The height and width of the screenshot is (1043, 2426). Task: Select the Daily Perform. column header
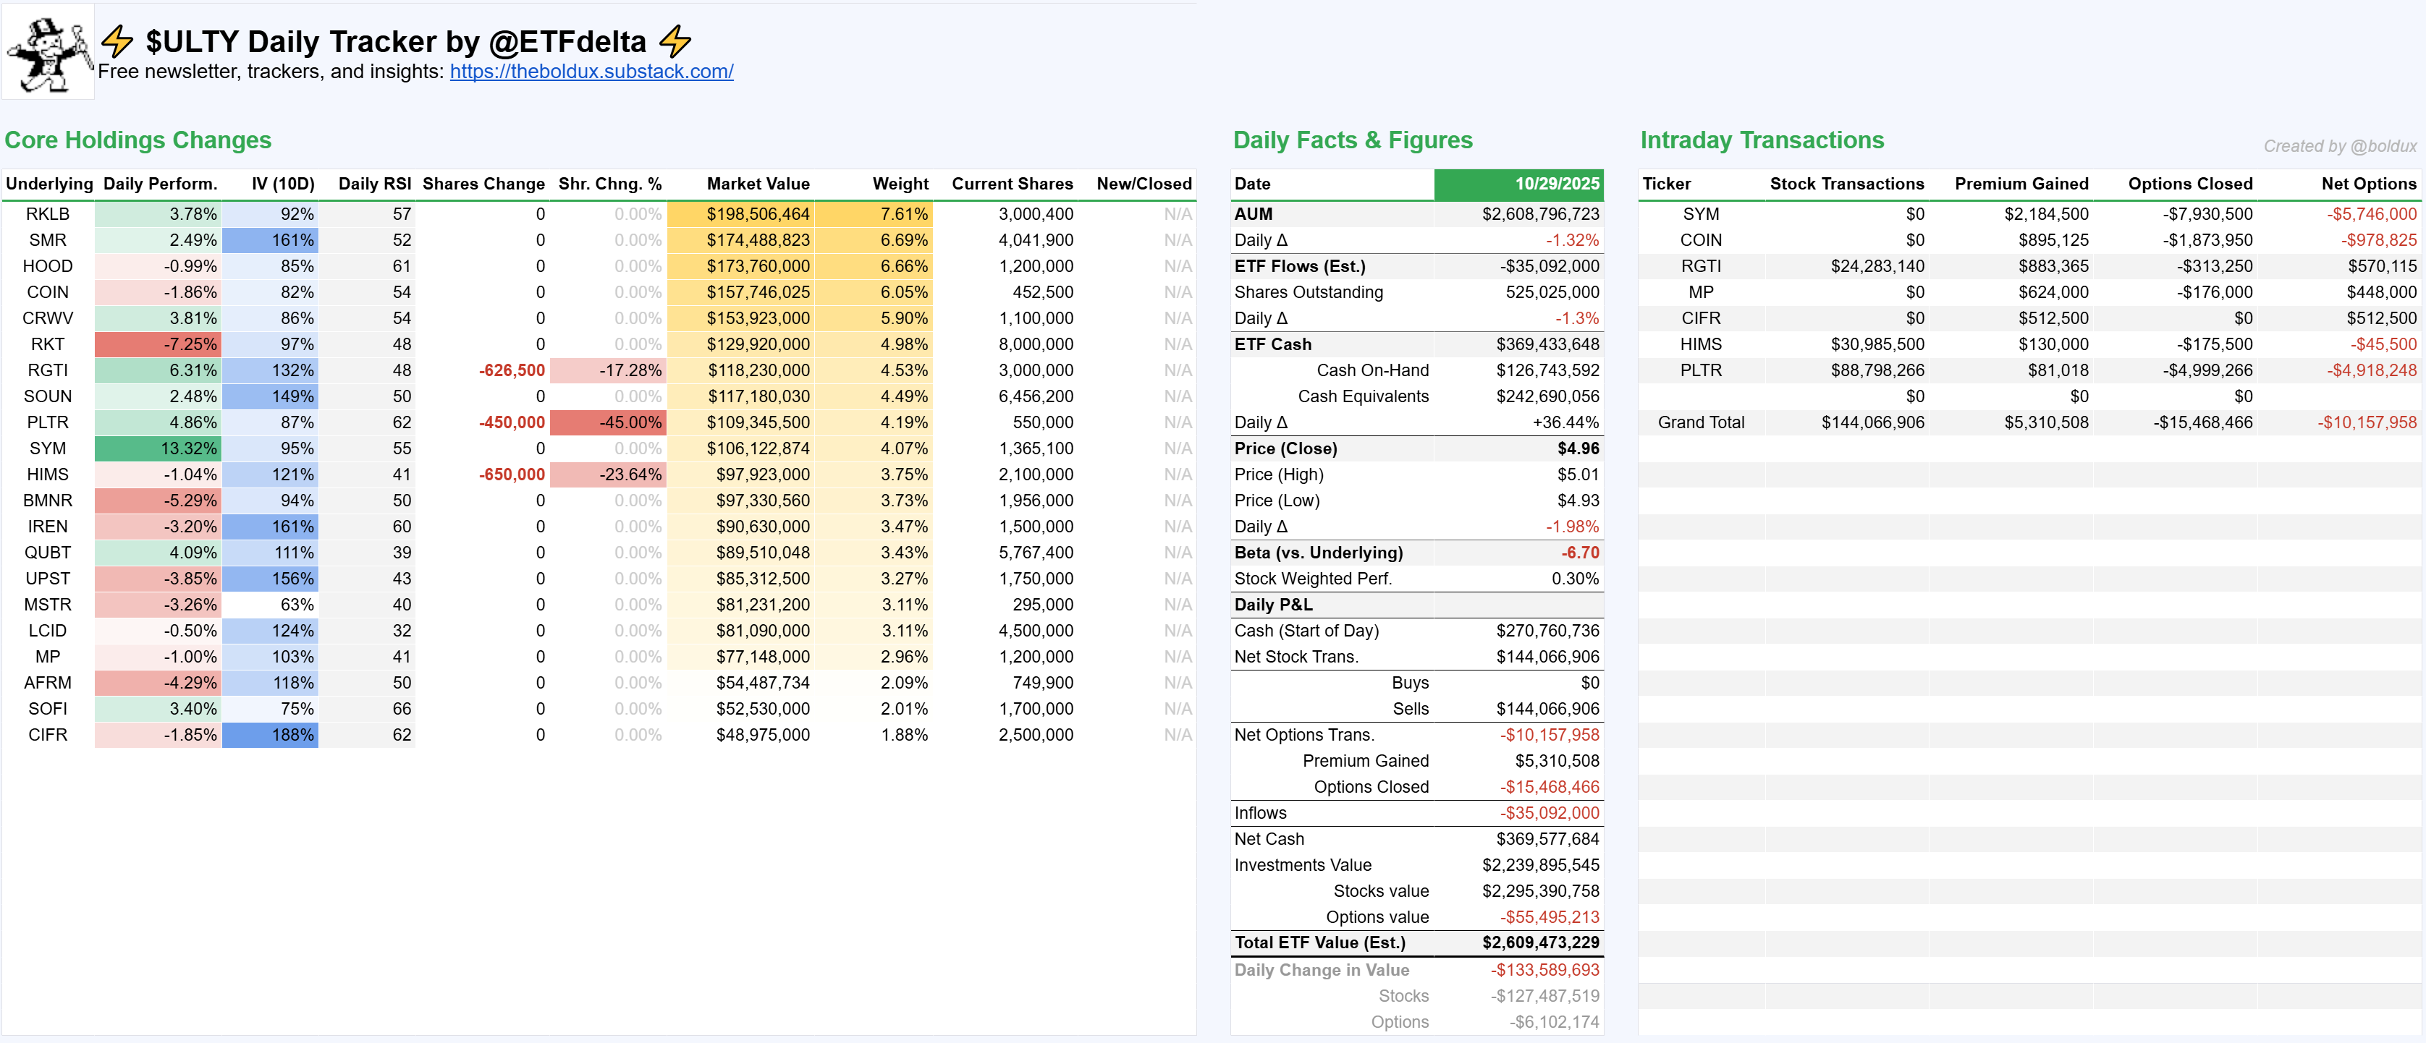pos(160,184)
